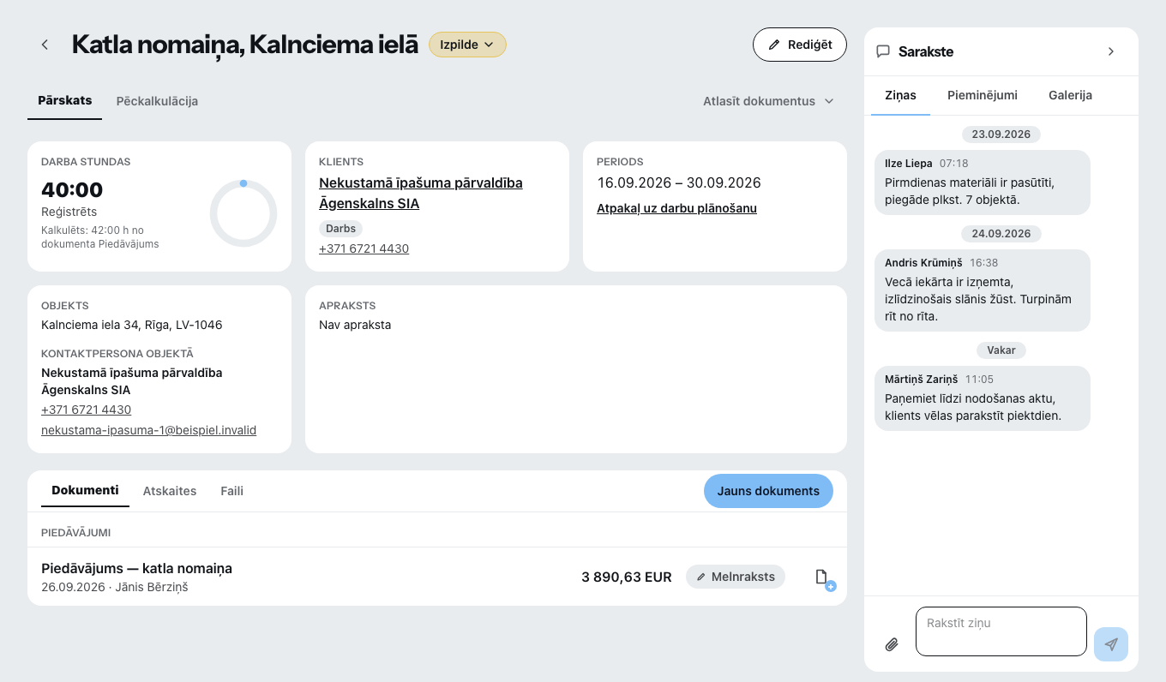Select the Dokumenti tab
This screenshot has width=1166, height=682.
coord(85,491)
